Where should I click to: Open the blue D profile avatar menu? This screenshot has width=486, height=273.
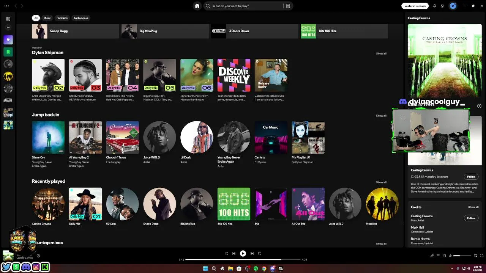[453, 6]
